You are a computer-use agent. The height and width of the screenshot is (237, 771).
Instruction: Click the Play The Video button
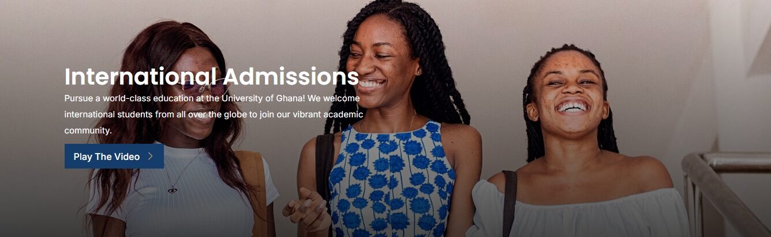pos(114,156)
